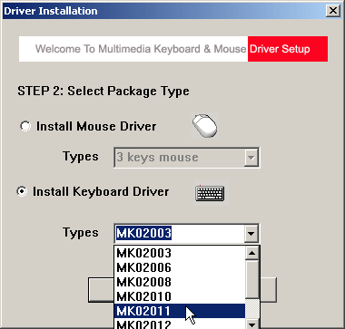Image resolution: width=345 pixels, height=329 pixels.
Task: Click the list scrollbar down arrow
Action: coord(251,324)
